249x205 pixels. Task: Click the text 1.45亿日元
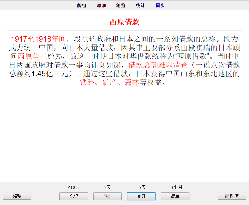point(50,74)
